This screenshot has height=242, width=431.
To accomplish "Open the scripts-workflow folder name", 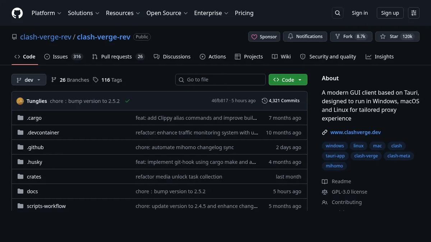I will [x=46, y=206].
